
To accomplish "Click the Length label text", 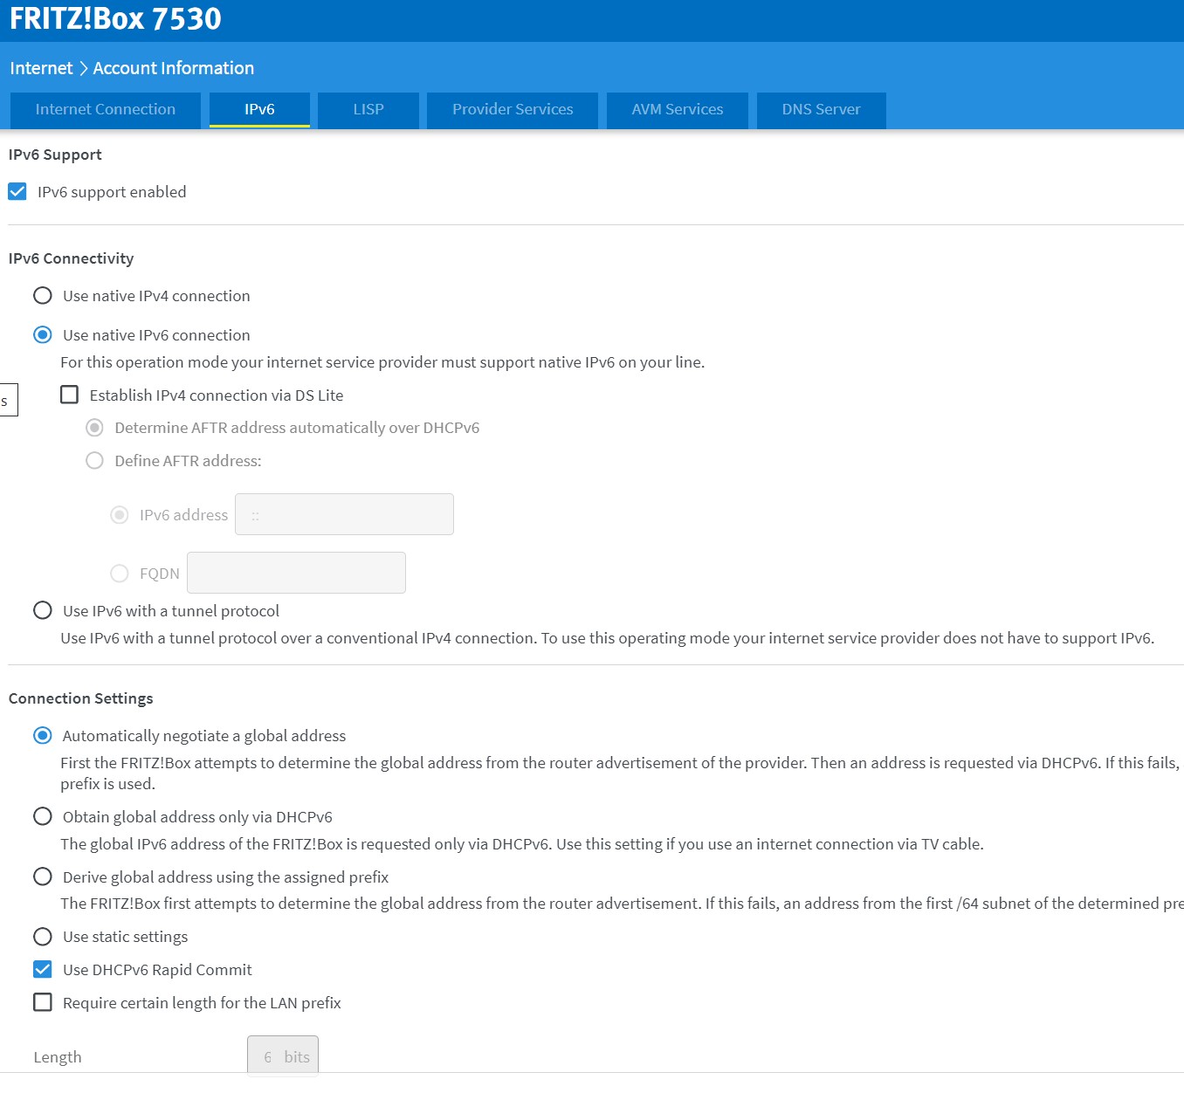I will point(58,1057).
